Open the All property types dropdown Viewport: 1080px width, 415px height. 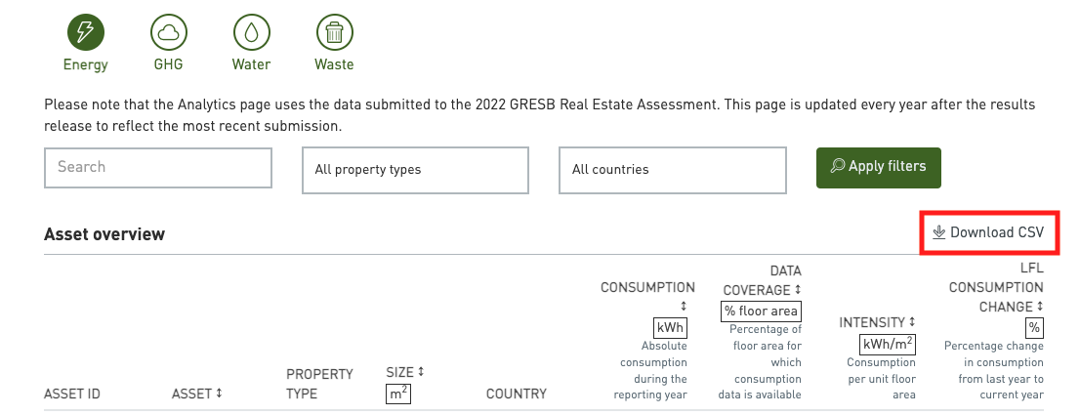pyautogui.click(x=415, y=170)
